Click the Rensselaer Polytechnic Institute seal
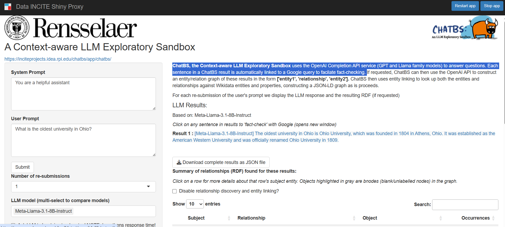The image size is (505, 227). (x=17, y=28)
